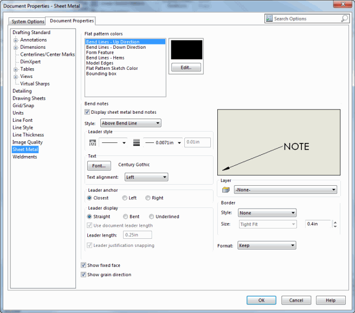Open the Format Keep dropdown

267,245
